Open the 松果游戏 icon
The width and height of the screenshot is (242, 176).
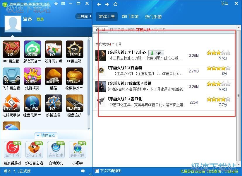pyautogui.click(x=75, y=76)
